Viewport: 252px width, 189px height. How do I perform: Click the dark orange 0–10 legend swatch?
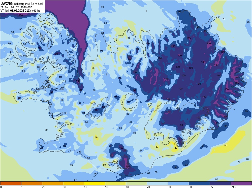[x=11, y=183]
